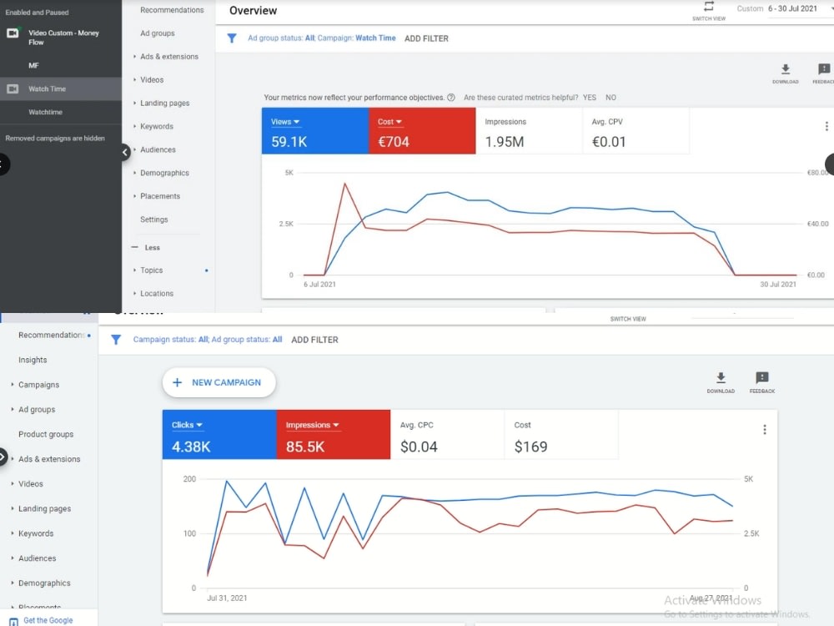
Task: Open Audiences in bottom menu
Action: (x=37, y=558)
